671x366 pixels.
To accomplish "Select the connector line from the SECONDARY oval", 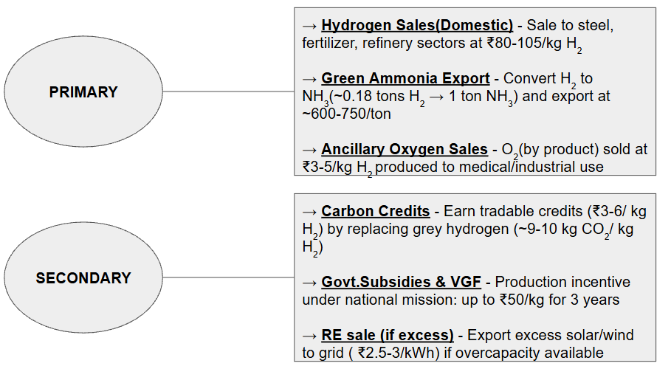I will tap(230, 278).
